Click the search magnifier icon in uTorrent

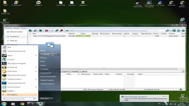pyautogui.click(x=167, y=31)
